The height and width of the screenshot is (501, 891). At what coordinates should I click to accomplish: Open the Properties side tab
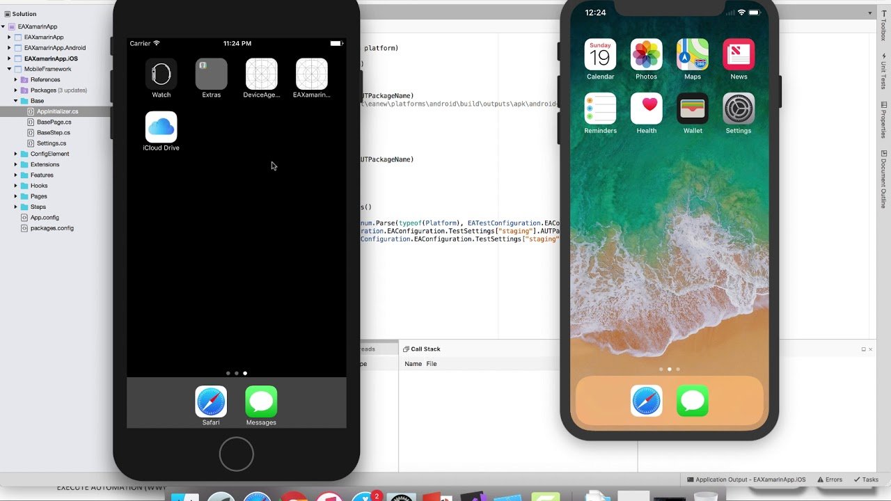pyautogui.click(x=883, y=120)
